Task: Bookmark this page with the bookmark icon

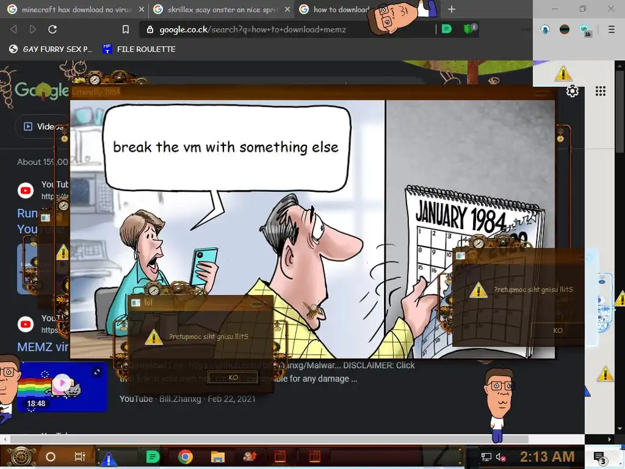Action: click(126, 29)
